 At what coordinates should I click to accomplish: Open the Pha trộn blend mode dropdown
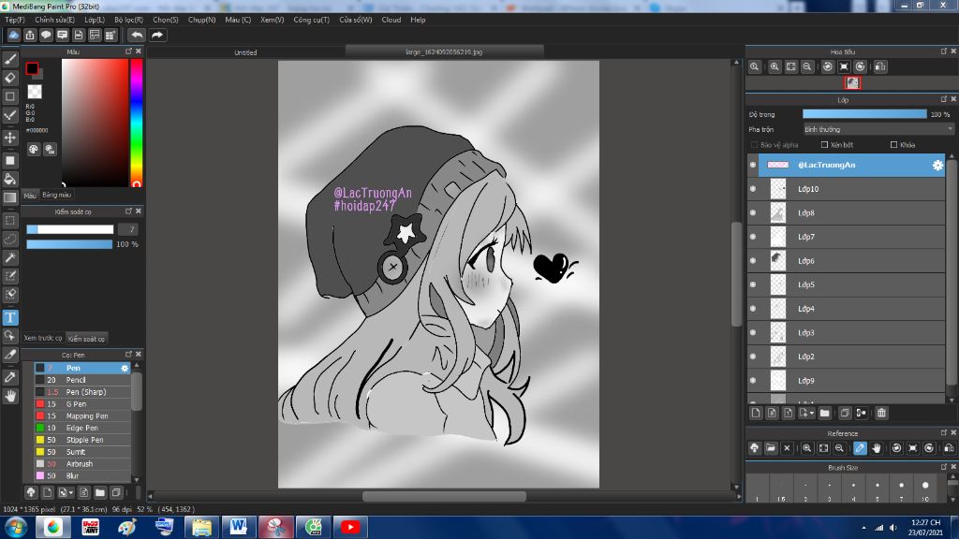tap(878, 129)
